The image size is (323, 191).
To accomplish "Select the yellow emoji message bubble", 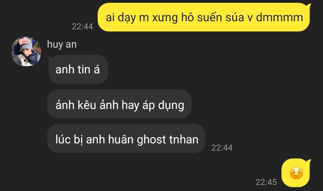I will coord(296,173).
